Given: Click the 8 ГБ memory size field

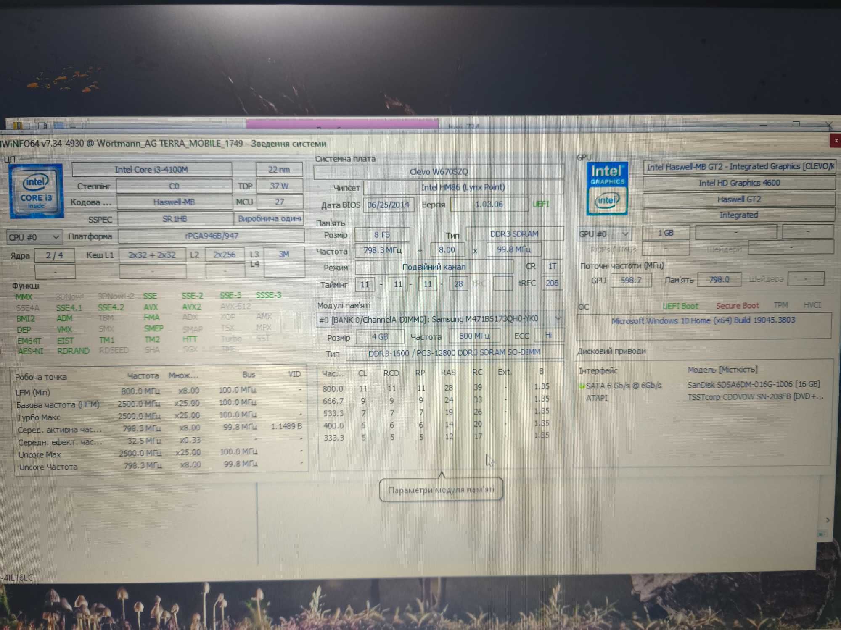Looking at the screenshot, I should coord(382,235).
